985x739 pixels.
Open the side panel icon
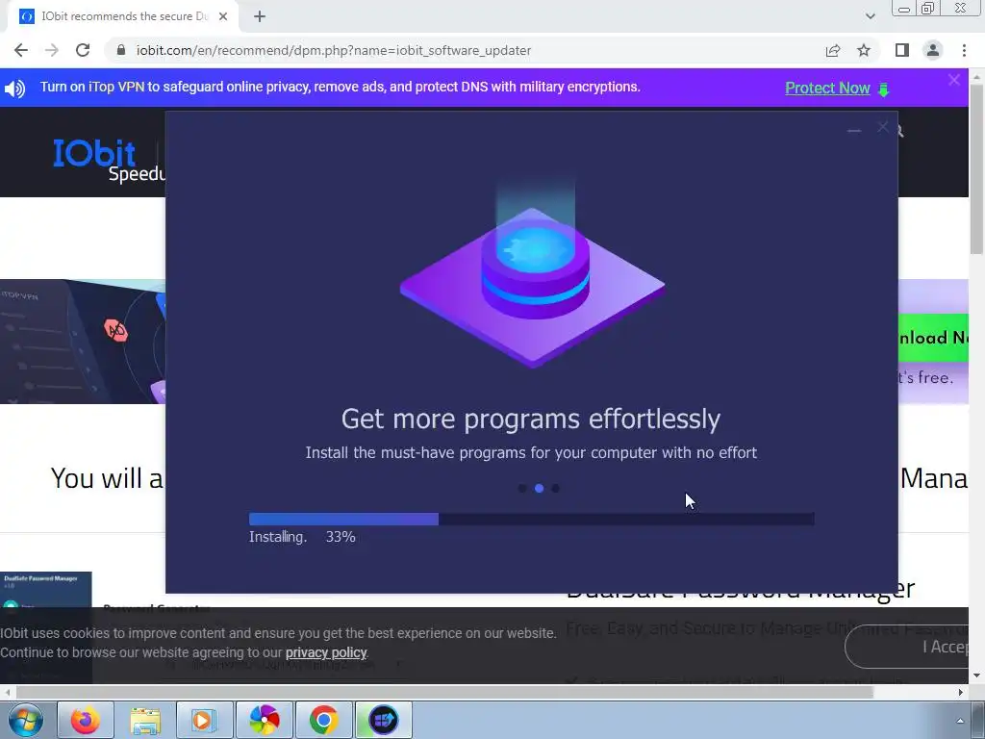(902, 50)
